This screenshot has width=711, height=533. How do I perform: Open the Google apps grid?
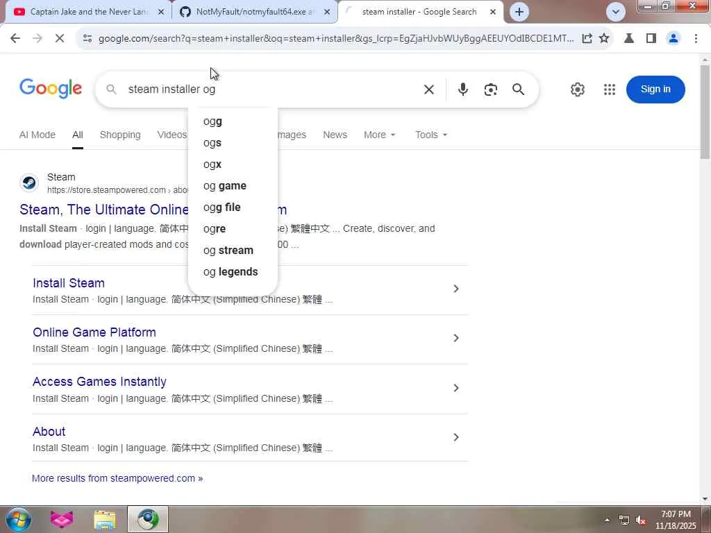point(610,90)
